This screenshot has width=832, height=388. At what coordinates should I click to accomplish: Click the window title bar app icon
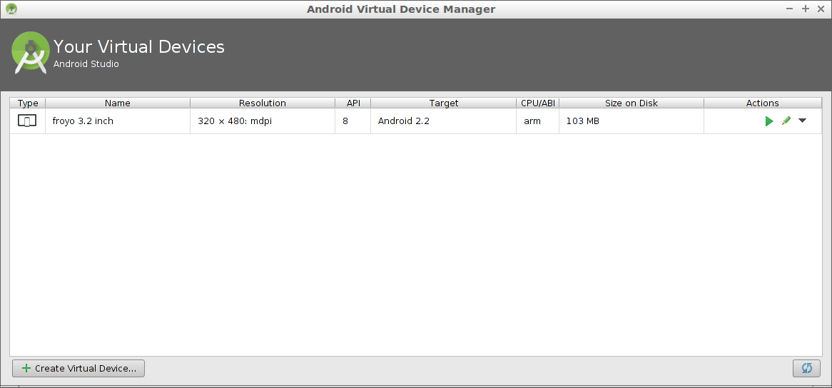11,9
